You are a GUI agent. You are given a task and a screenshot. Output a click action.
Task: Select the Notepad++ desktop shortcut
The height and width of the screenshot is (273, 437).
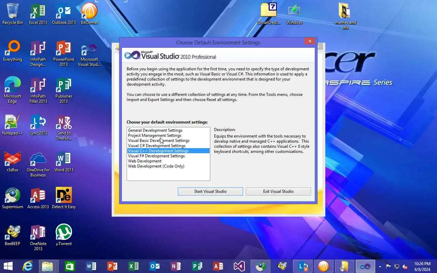(13, 124)
